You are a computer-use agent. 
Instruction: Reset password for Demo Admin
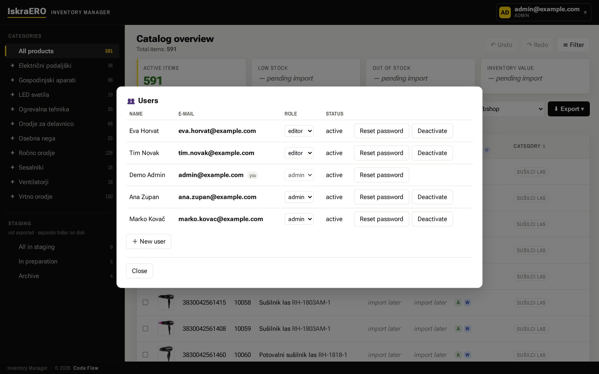point(381,175)
